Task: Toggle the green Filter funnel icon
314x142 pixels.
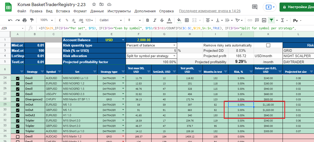Action: [x=271, y=20]
